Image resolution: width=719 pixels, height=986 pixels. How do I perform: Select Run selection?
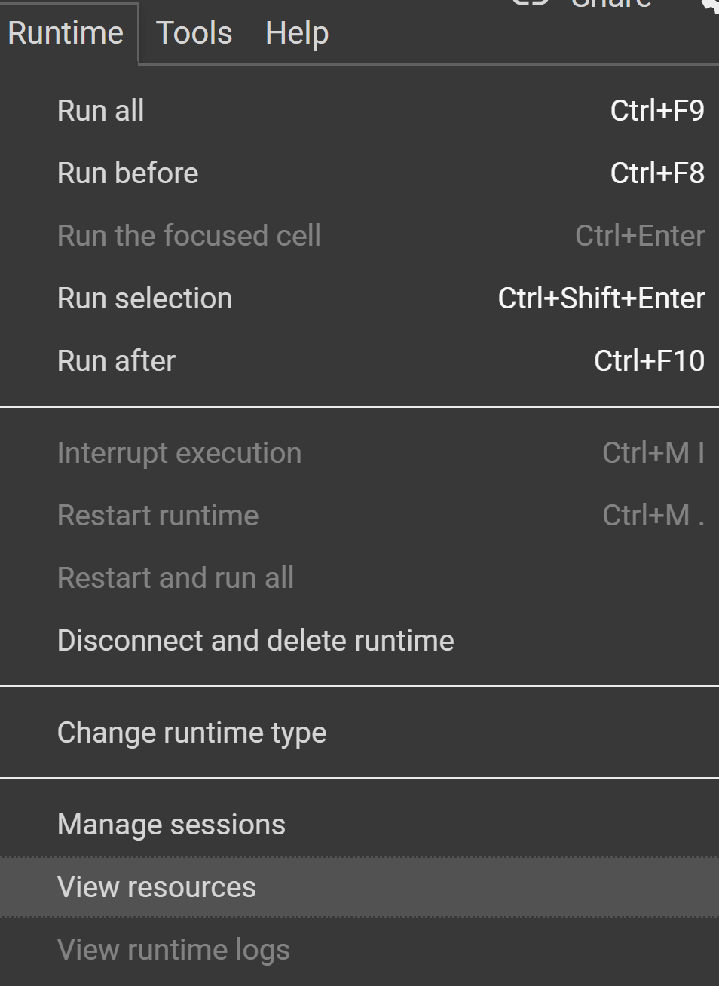(144, 298)
